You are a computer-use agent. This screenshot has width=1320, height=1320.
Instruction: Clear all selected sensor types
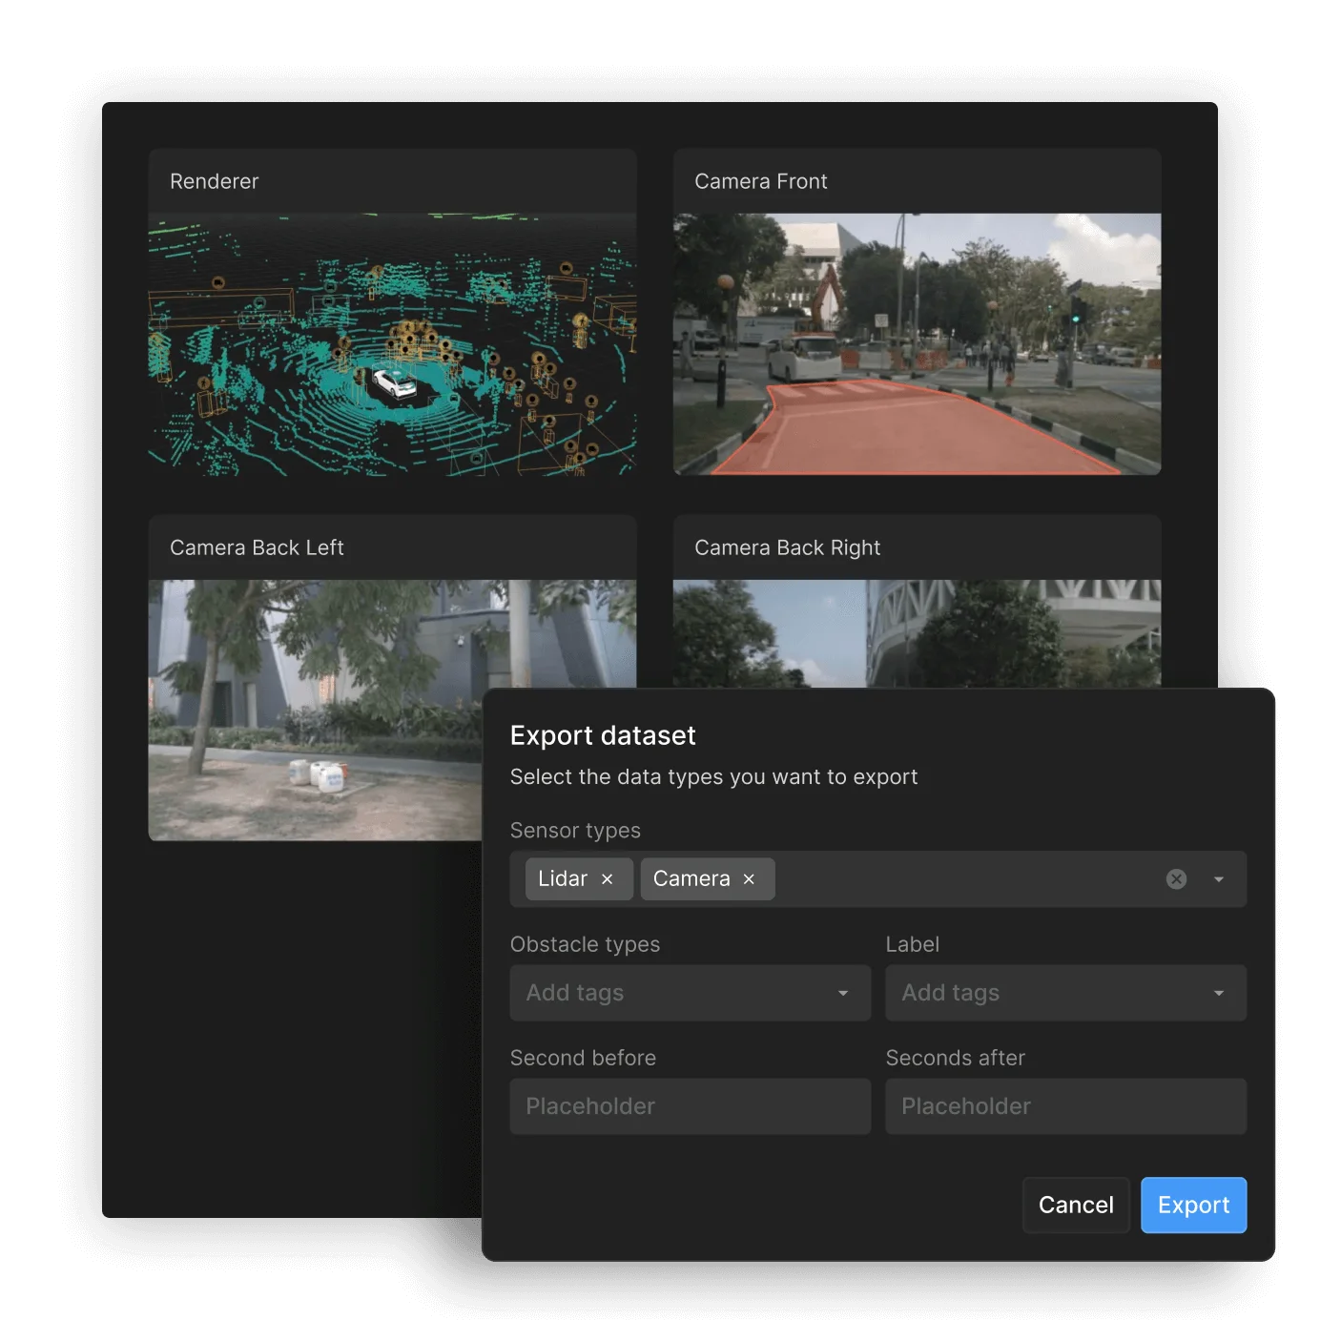tap(1175, 878)
